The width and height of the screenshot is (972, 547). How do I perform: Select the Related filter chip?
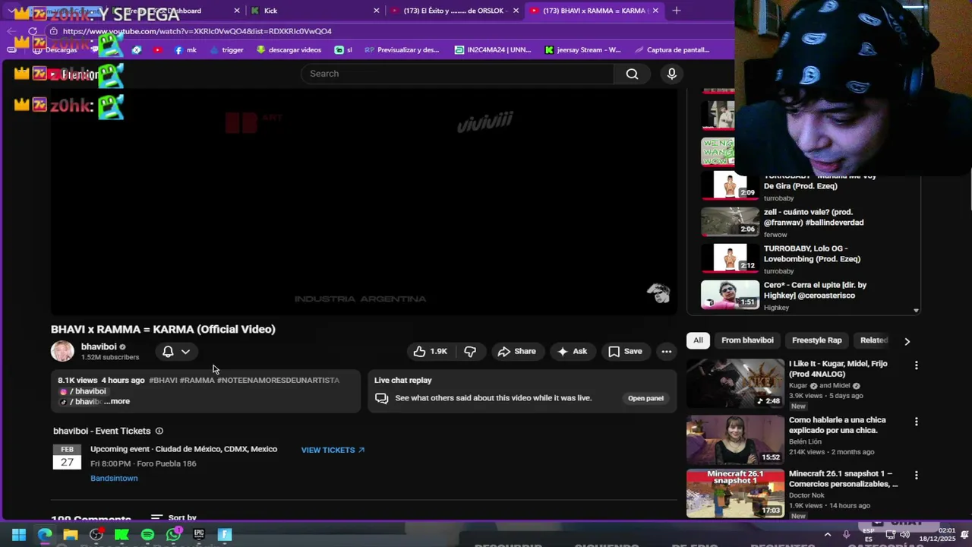pos(873,340)
